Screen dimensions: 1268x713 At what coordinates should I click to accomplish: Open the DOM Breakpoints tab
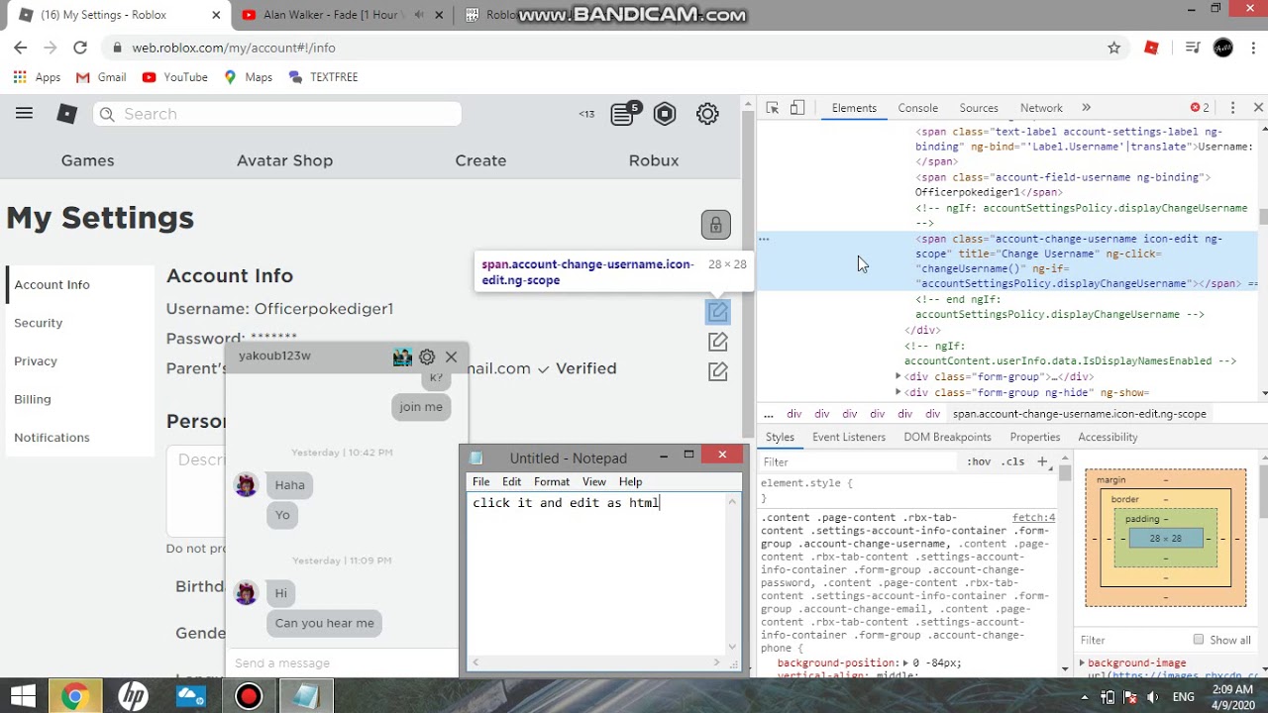947,437
